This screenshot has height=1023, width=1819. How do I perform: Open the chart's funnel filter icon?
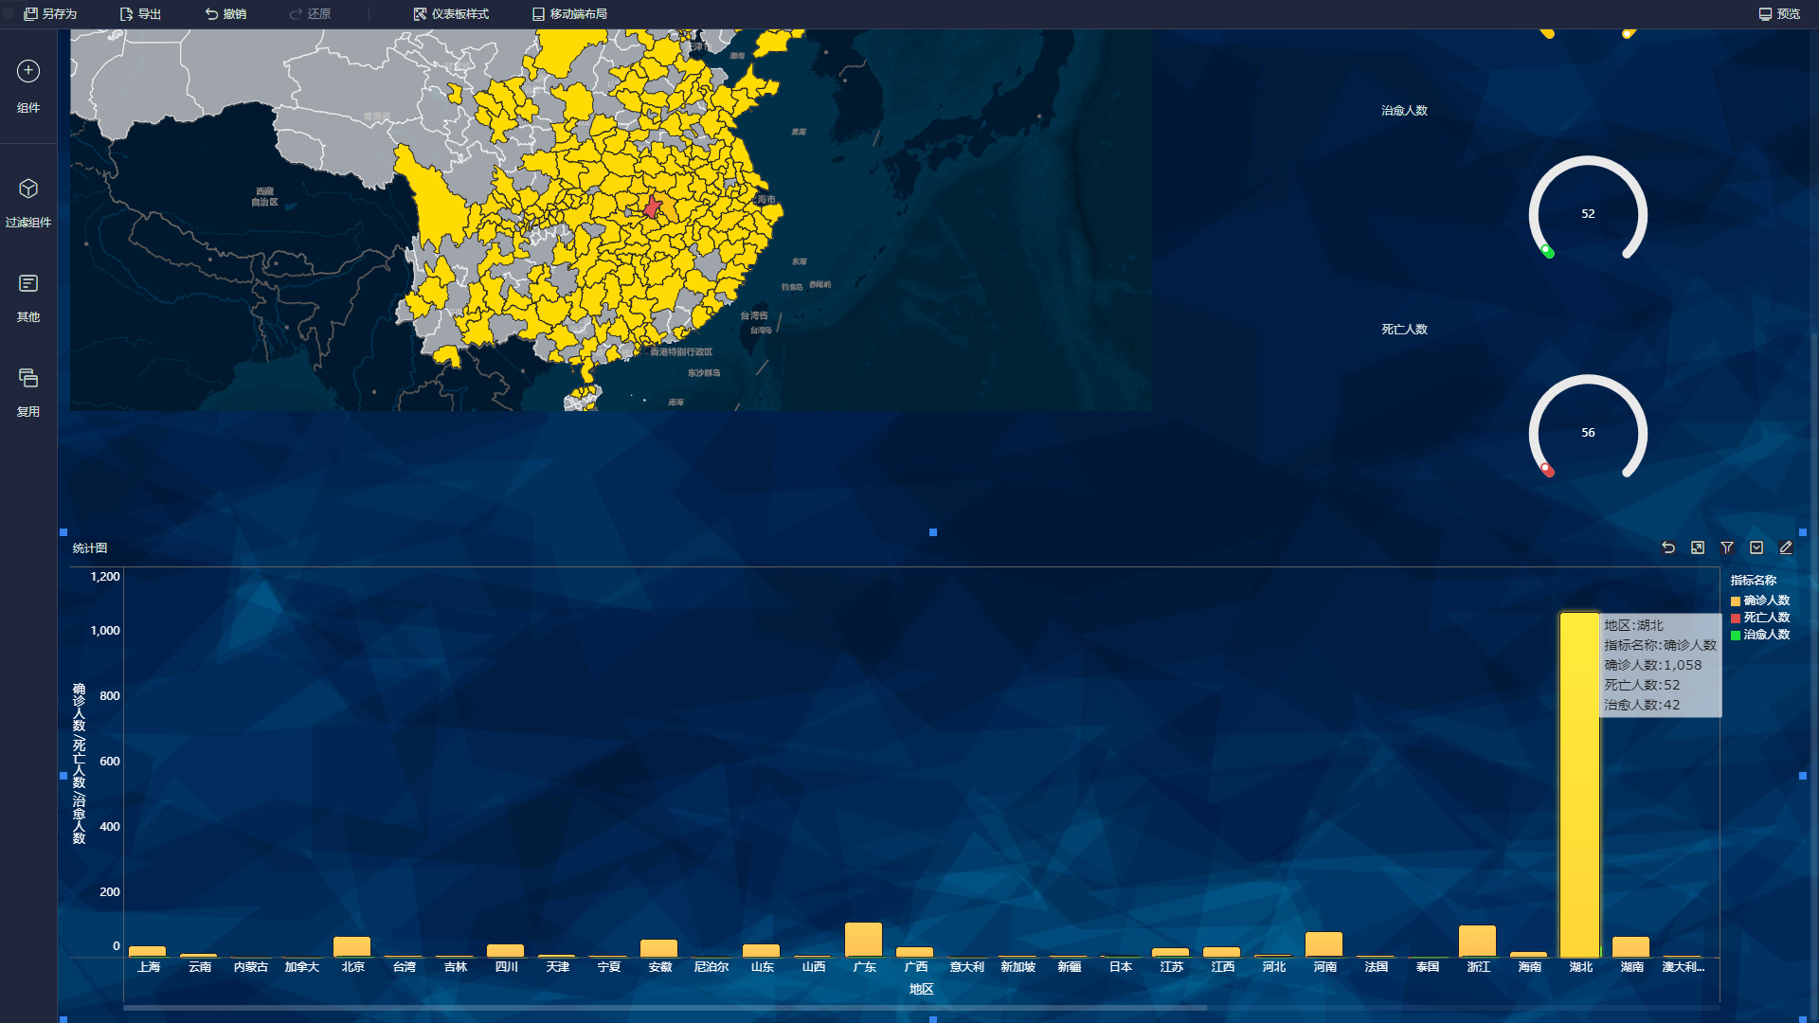click(1727, 547)
